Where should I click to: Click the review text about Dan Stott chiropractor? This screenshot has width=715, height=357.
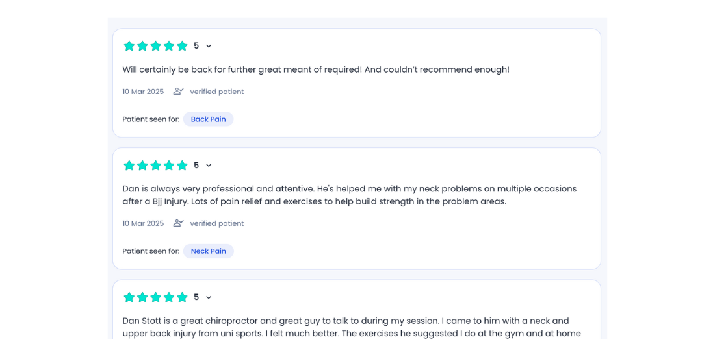[352, 327]
